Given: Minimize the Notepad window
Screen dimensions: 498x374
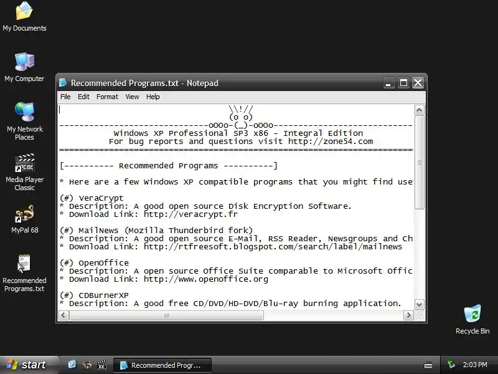Looking at the screenshot, I should click(x=388, y=83).
